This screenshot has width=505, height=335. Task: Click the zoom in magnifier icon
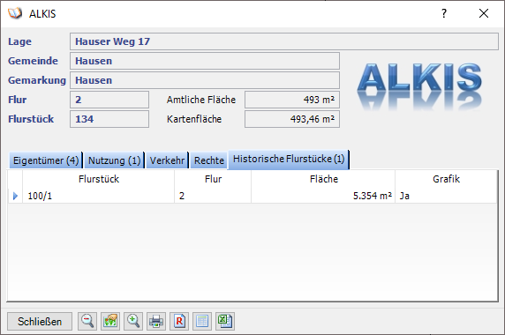coord(133,321)
